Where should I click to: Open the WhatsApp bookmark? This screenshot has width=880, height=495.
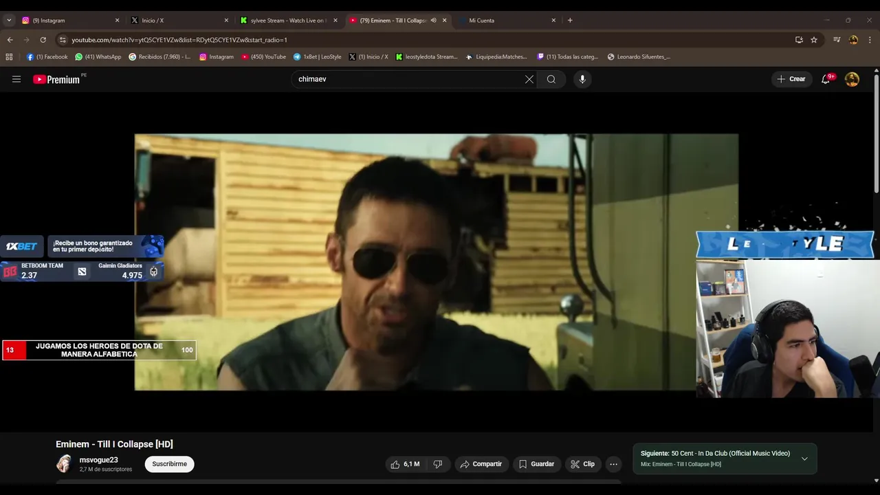tap(98, 57)
